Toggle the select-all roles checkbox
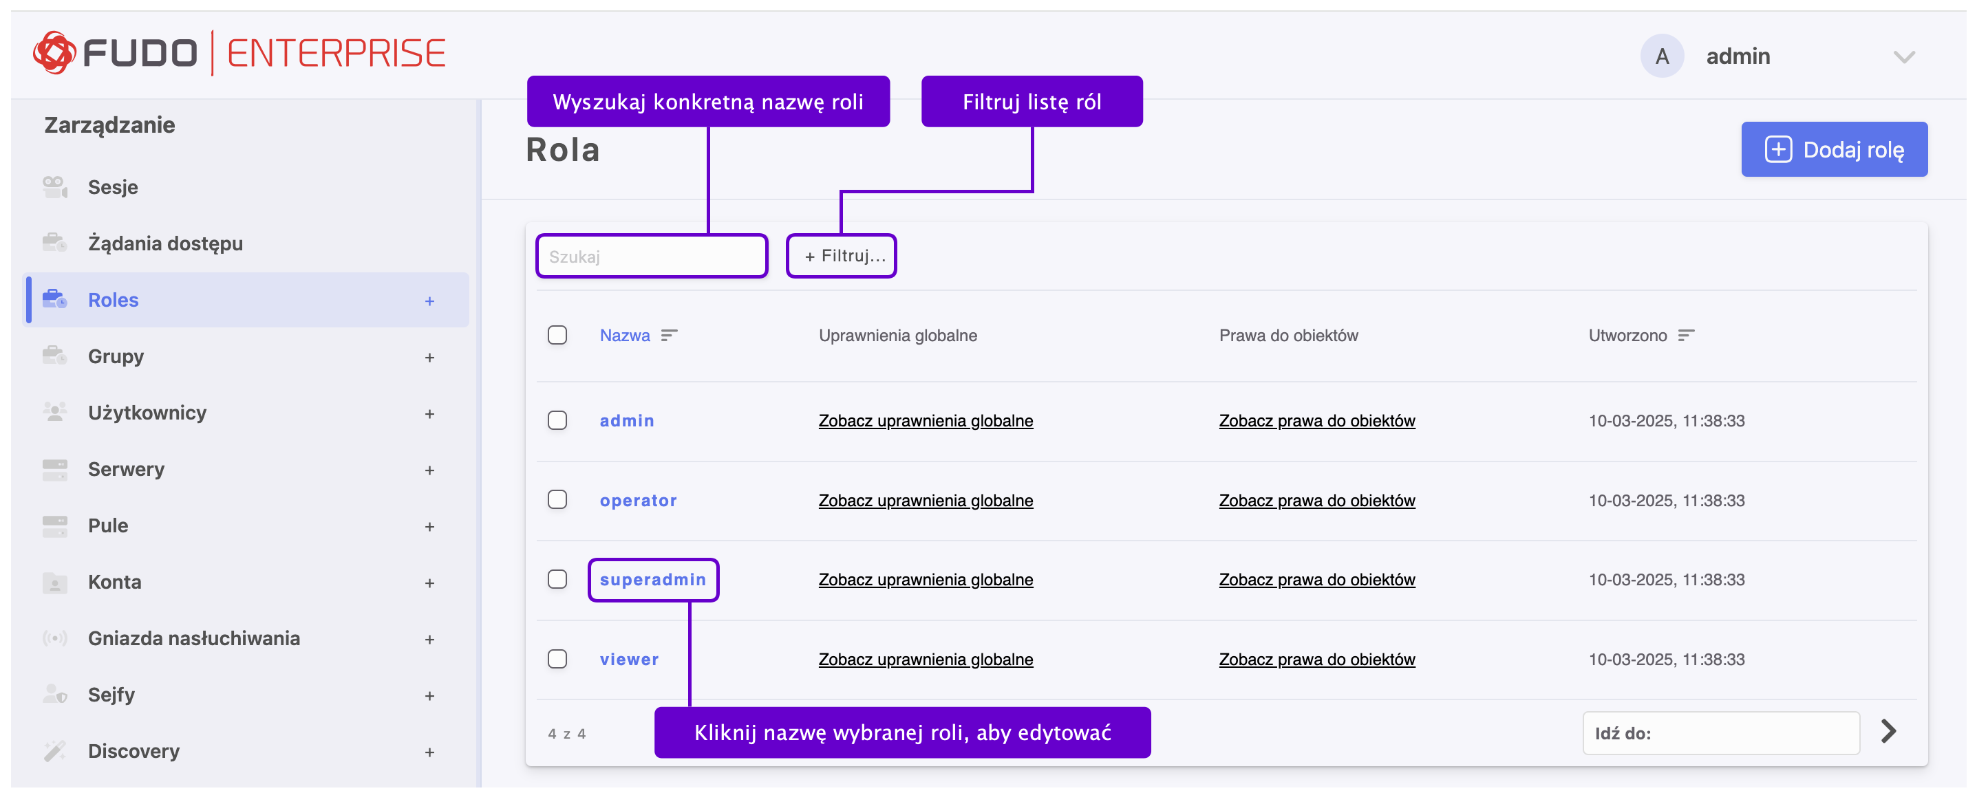 tap(557, 335)
